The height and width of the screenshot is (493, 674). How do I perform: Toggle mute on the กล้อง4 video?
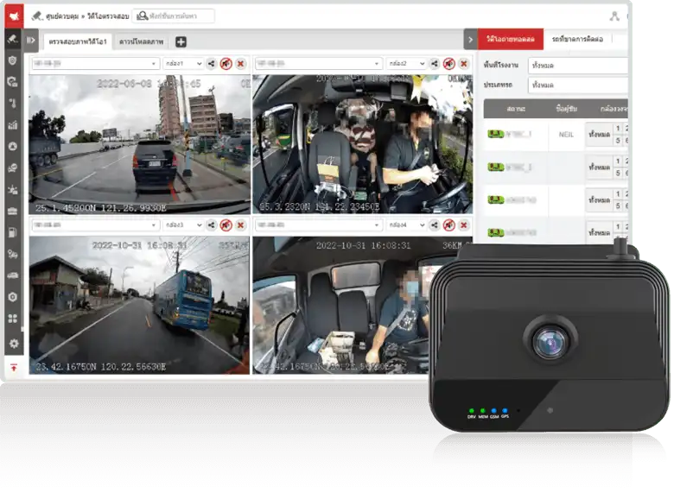click(x=449, y=225)
